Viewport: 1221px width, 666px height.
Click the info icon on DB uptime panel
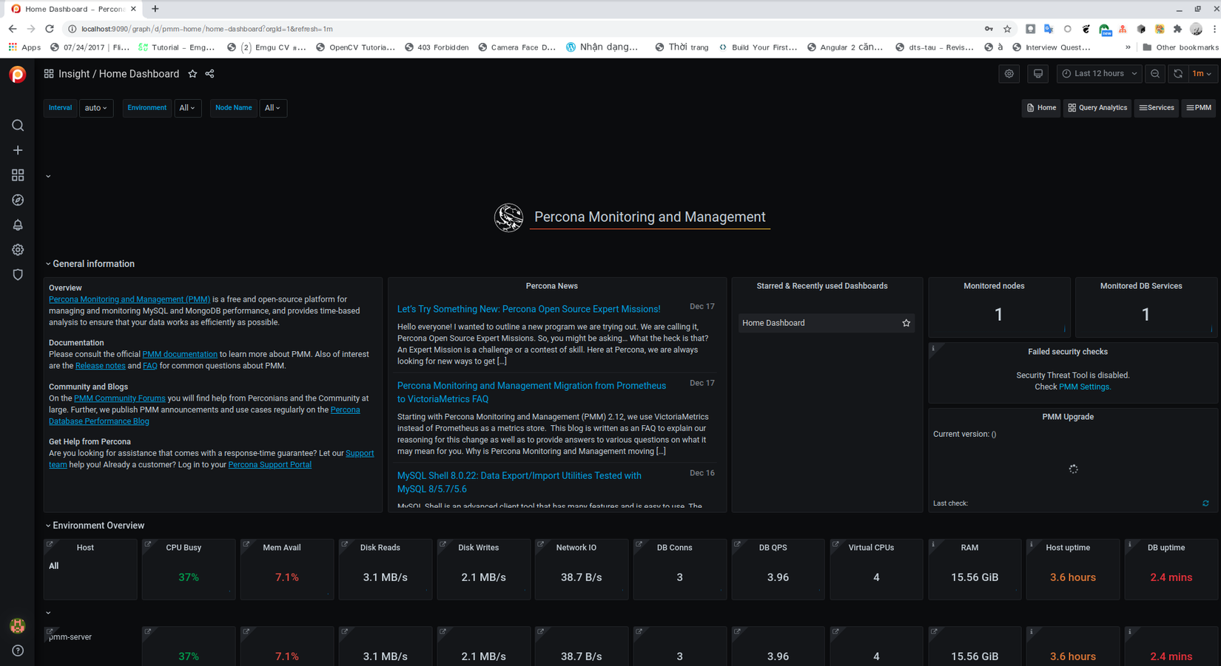click(x=1130, y=544)
